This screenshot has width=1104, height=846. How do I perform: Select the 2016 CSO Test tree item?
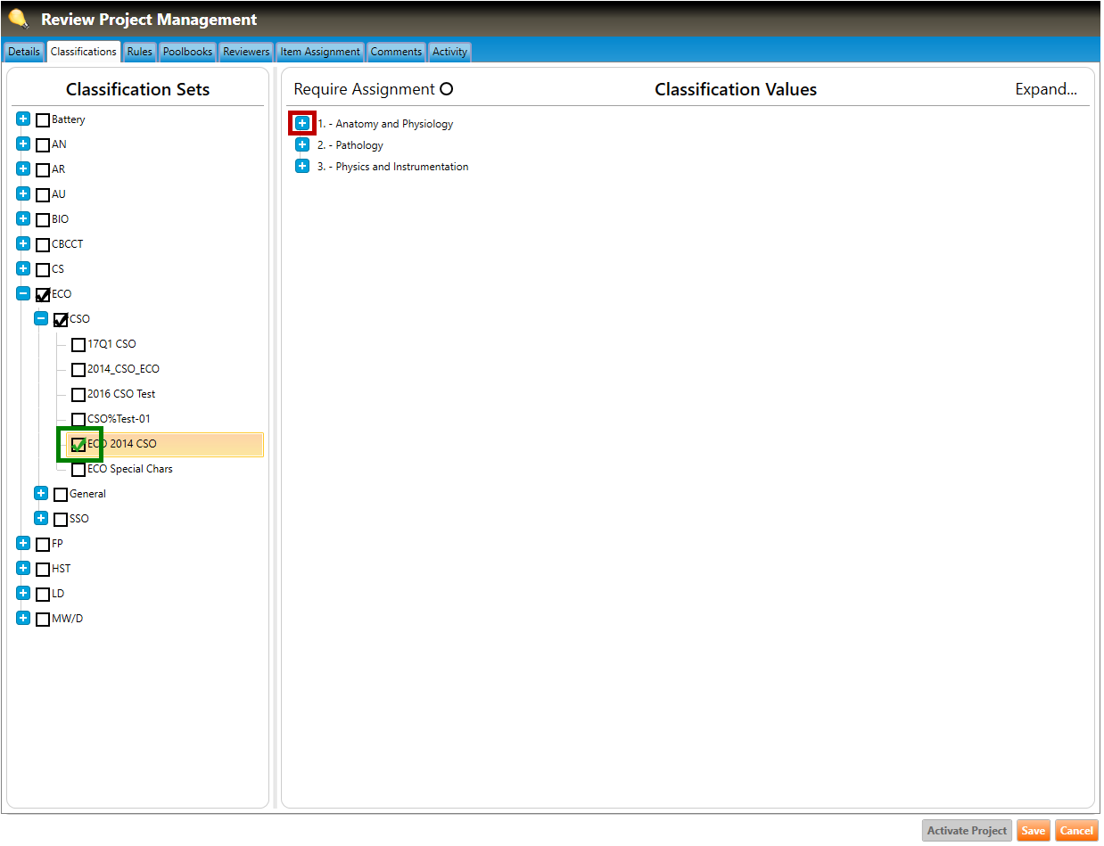pyautogui.click(x=121, y=394)
